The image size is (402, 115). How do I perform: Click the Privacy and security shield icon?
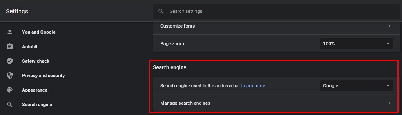coord(10,75)
